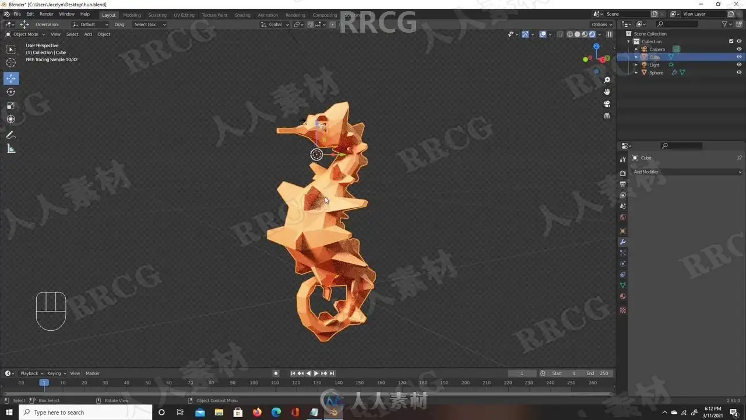Click the Options button in the header
746x420 pixels.
[x=601, y=24]
